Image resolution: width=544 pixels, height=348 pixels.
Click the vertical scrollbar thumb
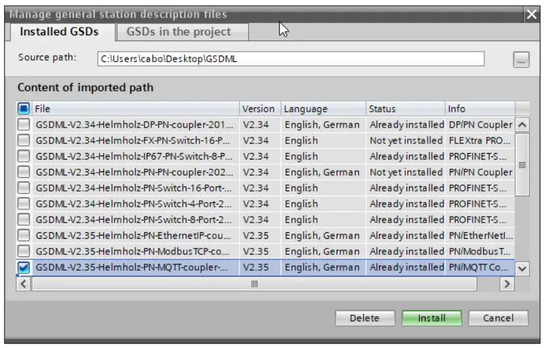(x=522, y=165)
